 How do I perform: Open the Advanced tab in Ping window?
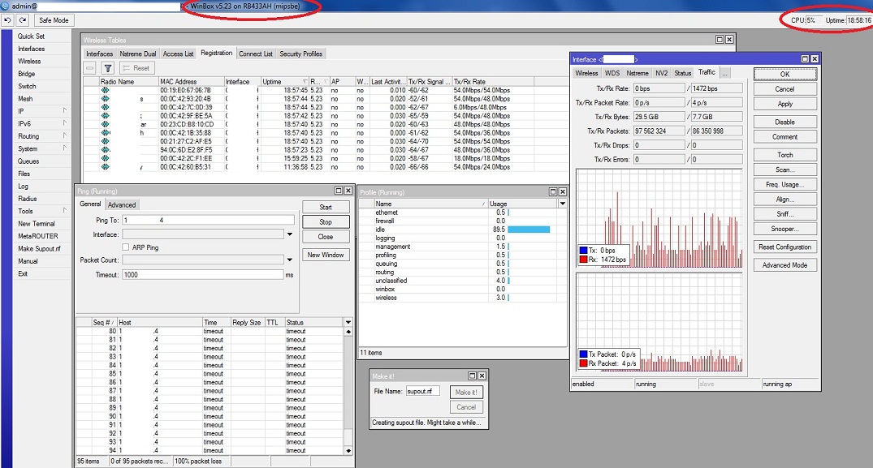pos(122,205)
